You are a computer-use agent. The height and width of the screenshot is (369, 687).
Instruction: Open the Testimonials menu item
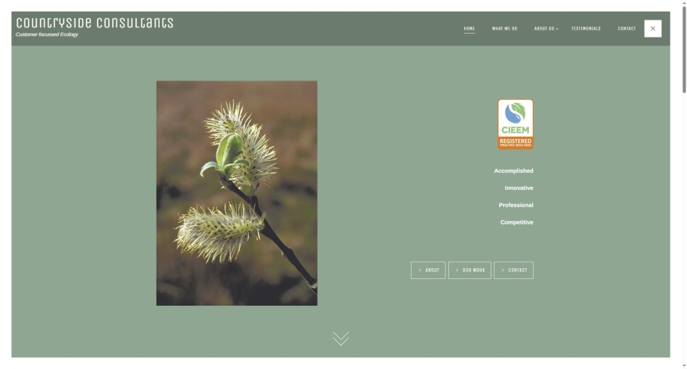point(586,28)
